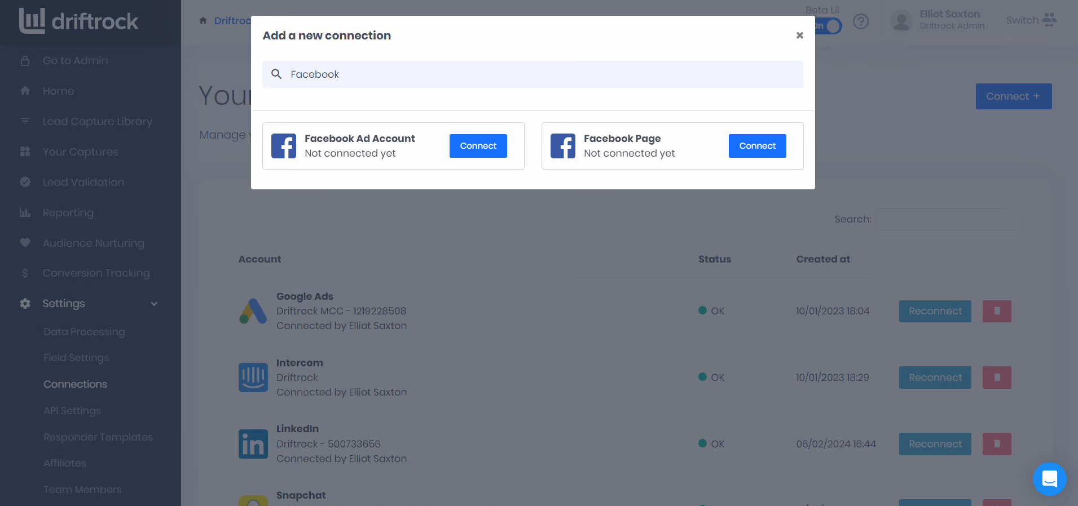Open Affiliates submenu item
Screen dimensions: 1078x506
click(x=65, y=463)
